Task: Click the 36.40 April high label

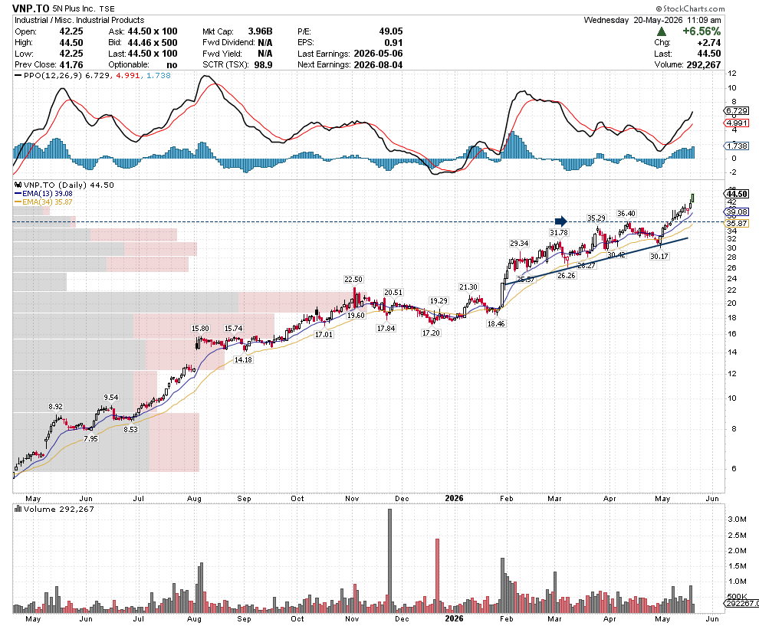Action: coord(626,213)
